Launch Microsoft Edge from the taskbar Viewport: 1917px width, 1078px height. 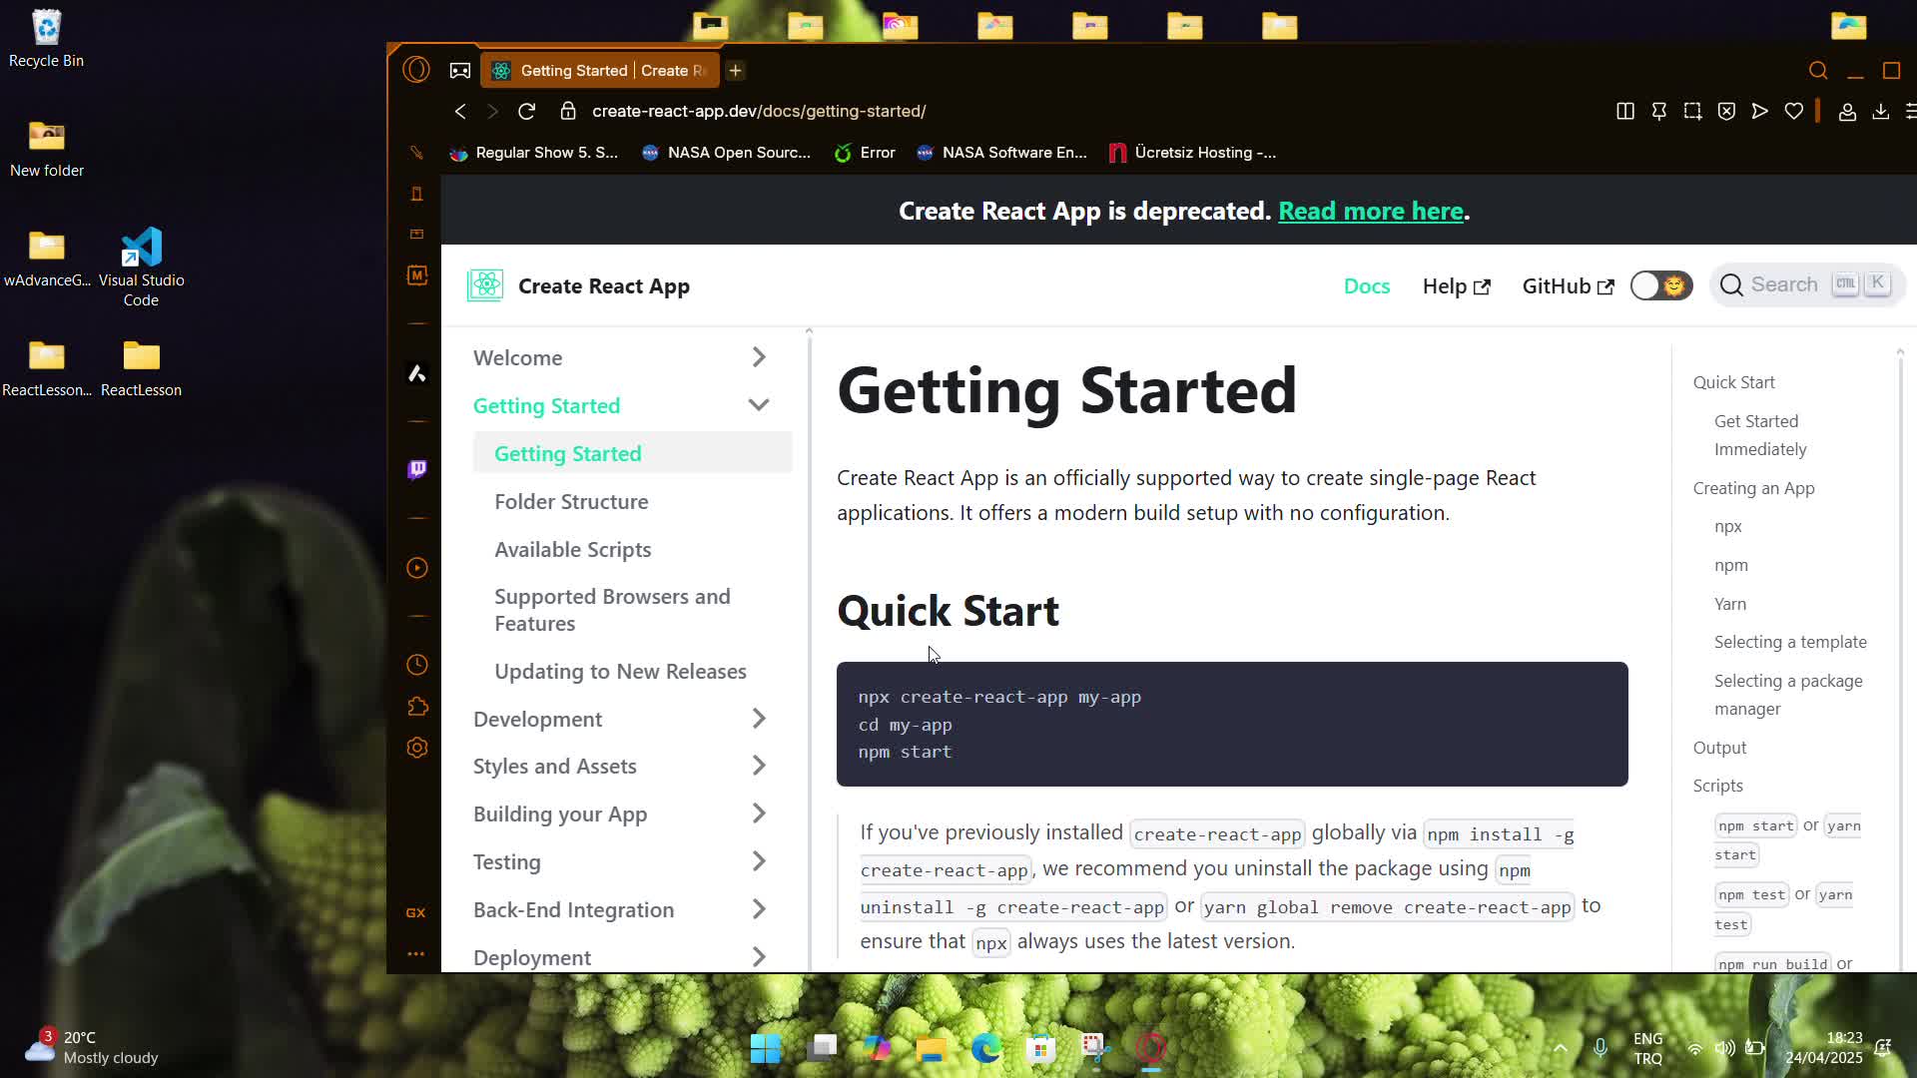[986, 1048]
